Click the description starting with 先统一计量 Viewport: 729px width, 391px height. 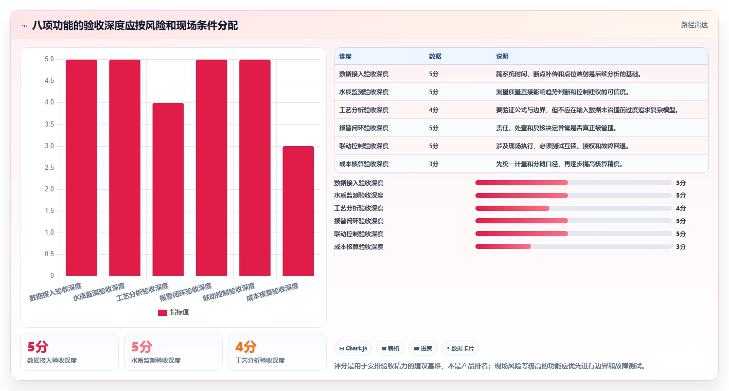[559, 164]
